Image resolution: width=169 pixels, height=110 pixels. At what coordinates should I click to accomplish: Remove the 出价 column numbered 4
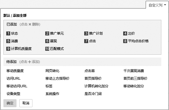tap(129, 33)
